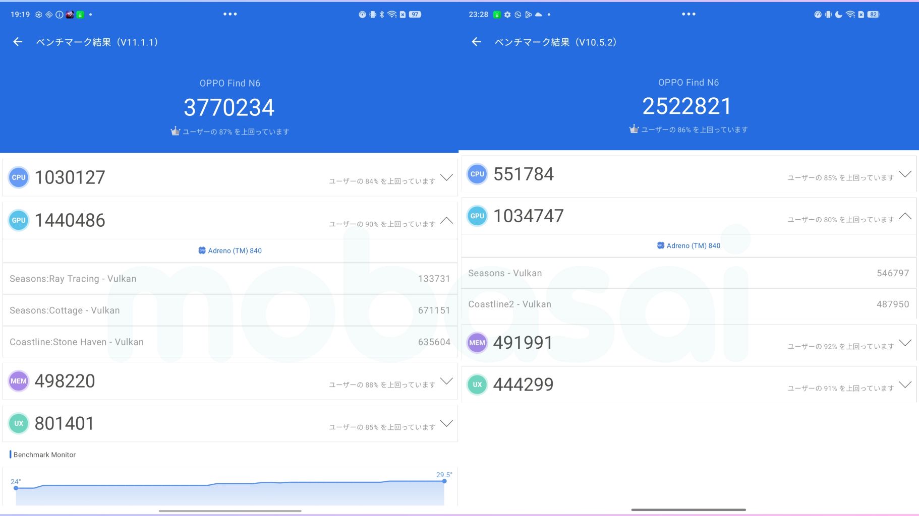Open three-dot menu above left panel
Viewport: 919px width, 516px height.
tap(230, 14)
